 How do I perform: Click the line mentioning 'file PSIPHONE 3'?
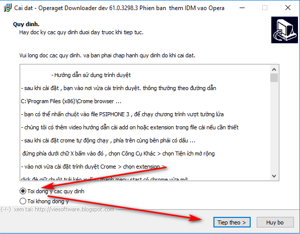click(122, 114)
